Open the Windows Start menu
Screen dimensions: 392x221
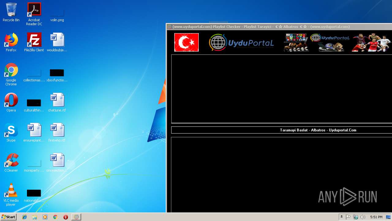(x=8, y=217)
